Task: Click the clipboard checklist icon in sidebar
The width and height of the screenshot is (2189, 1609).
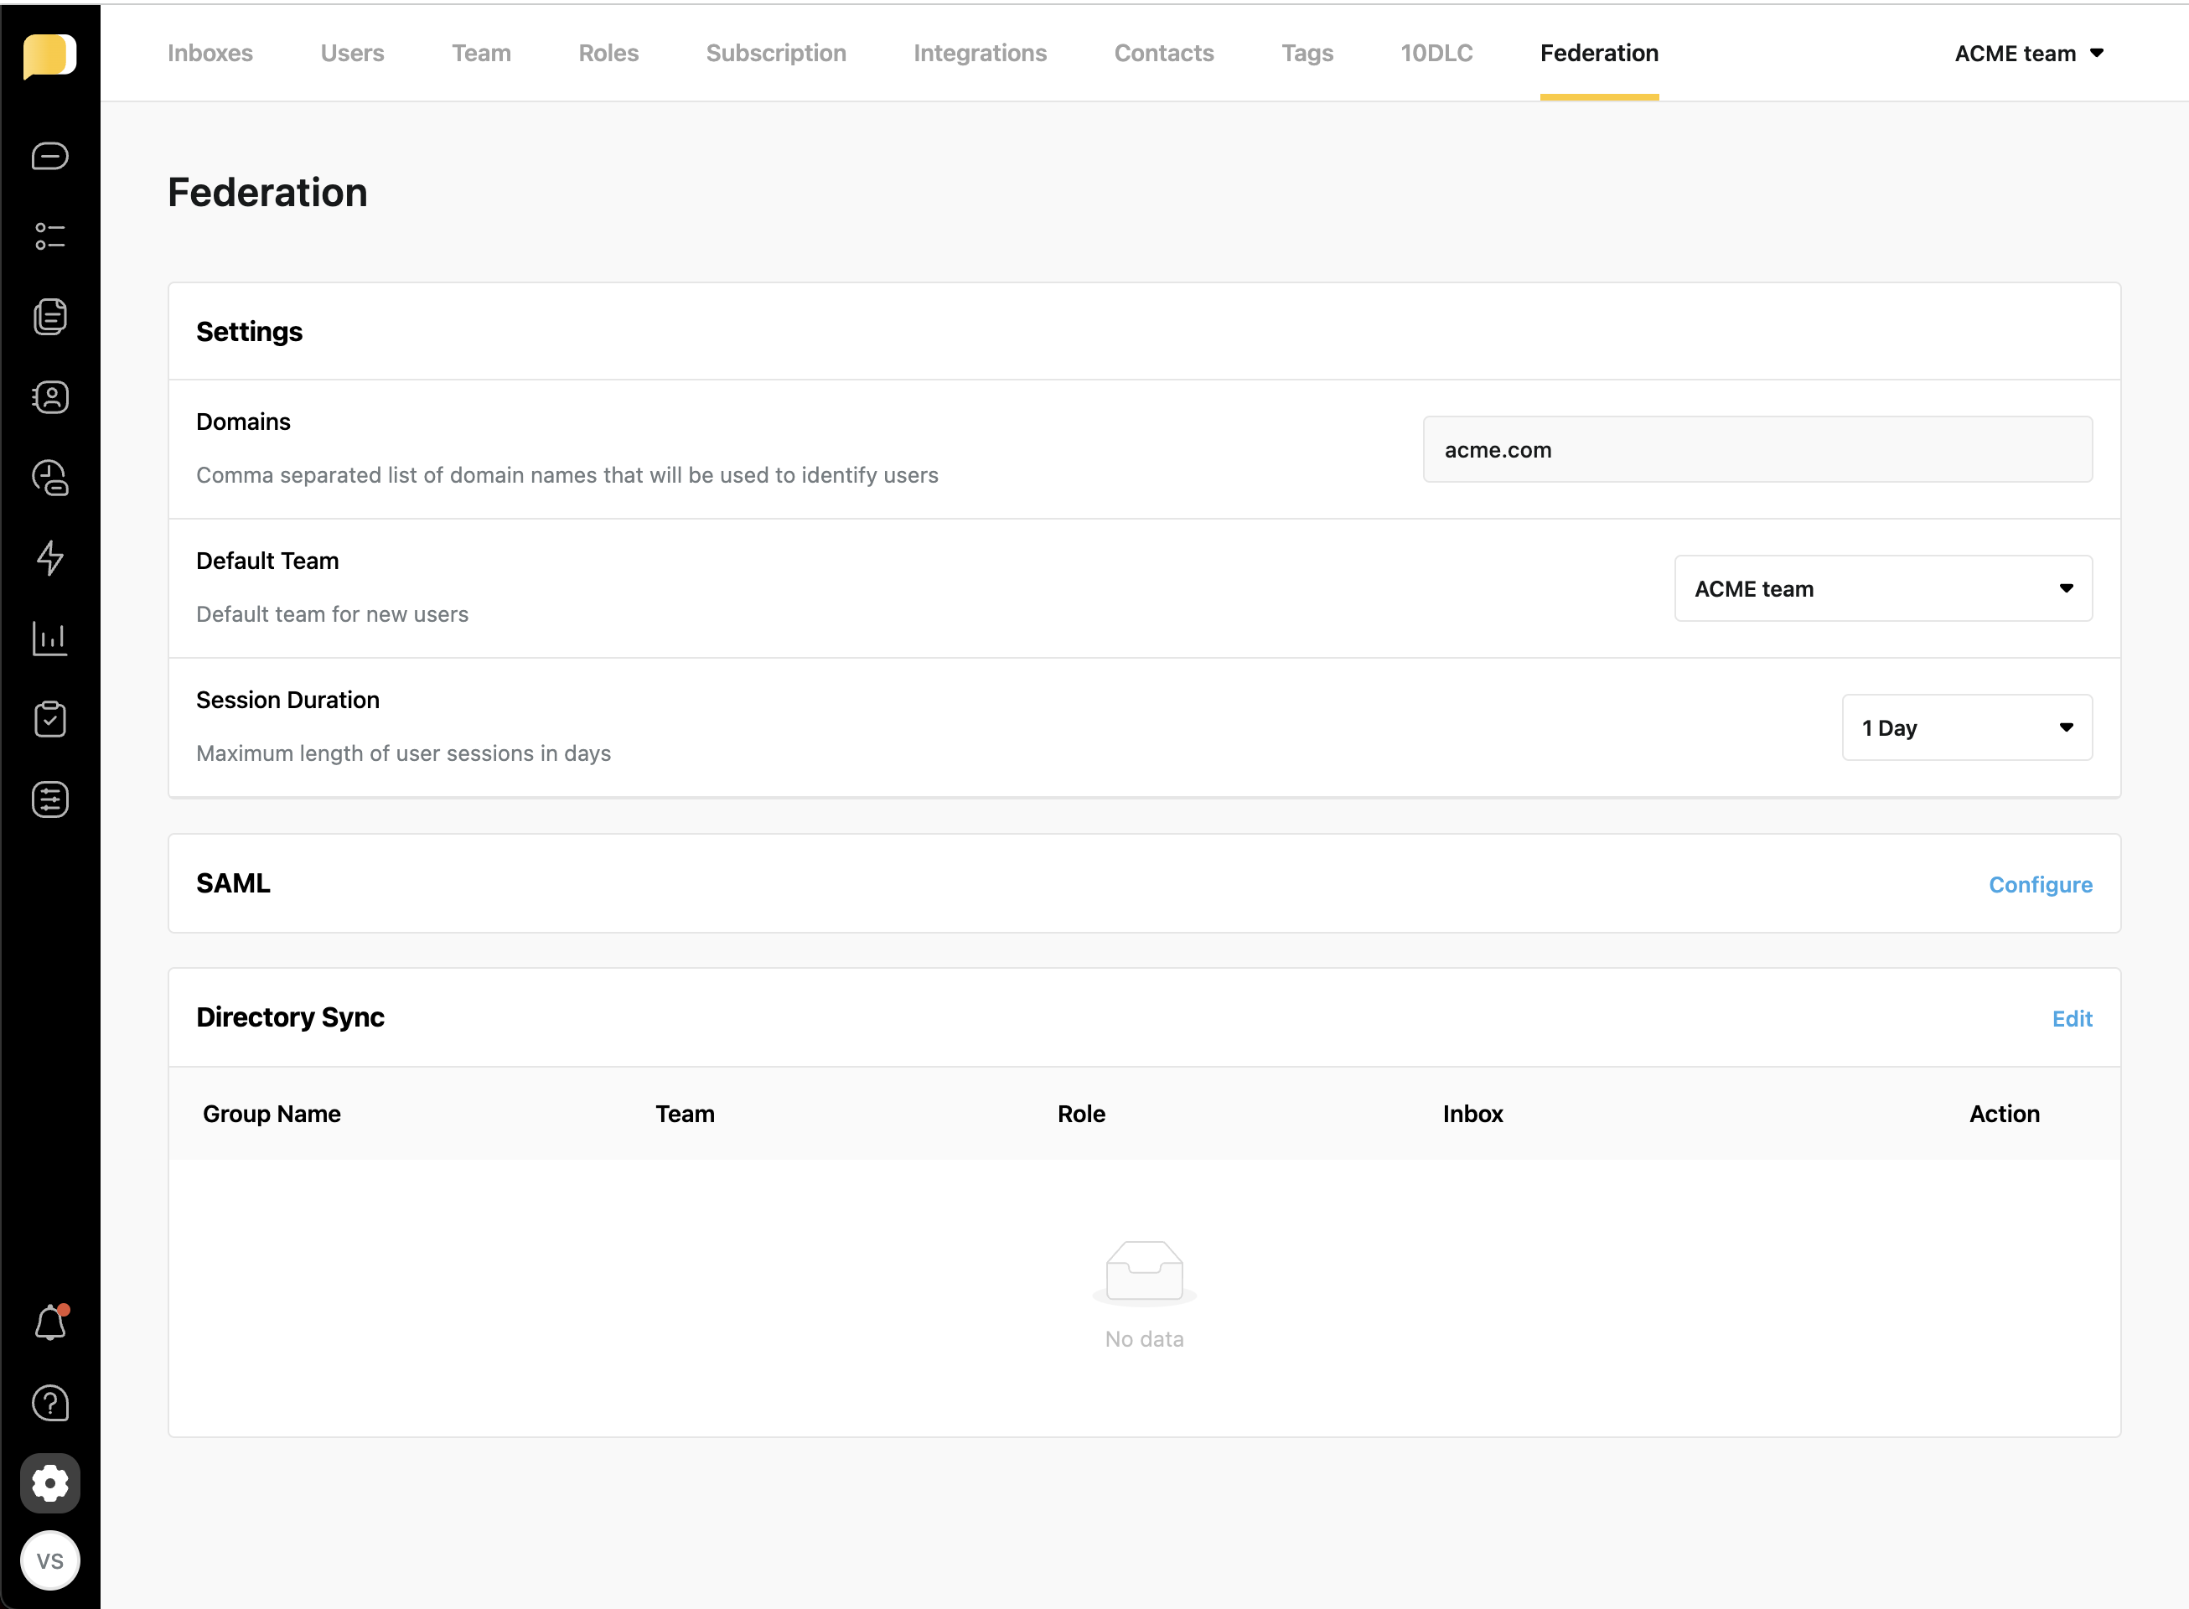Action: (x=49, y=719)
